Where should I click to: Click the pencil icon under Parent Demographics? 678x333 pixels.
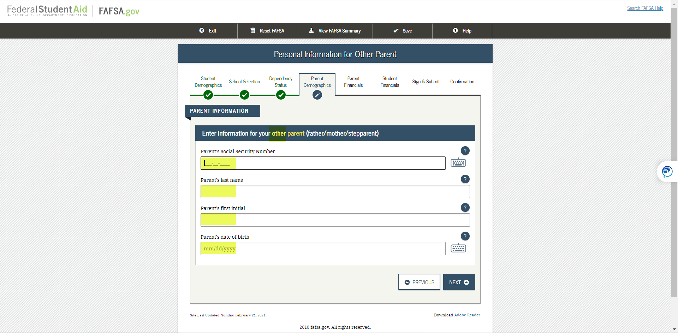[317, 95]
